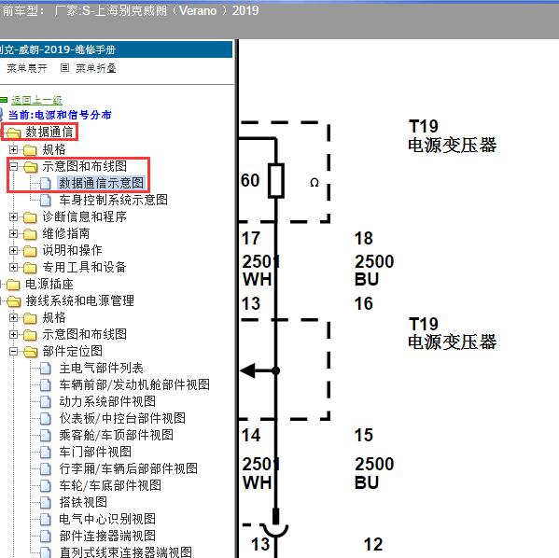
Task: Click the page icon beside 部件连接器端视图
Action: (46, 536)
